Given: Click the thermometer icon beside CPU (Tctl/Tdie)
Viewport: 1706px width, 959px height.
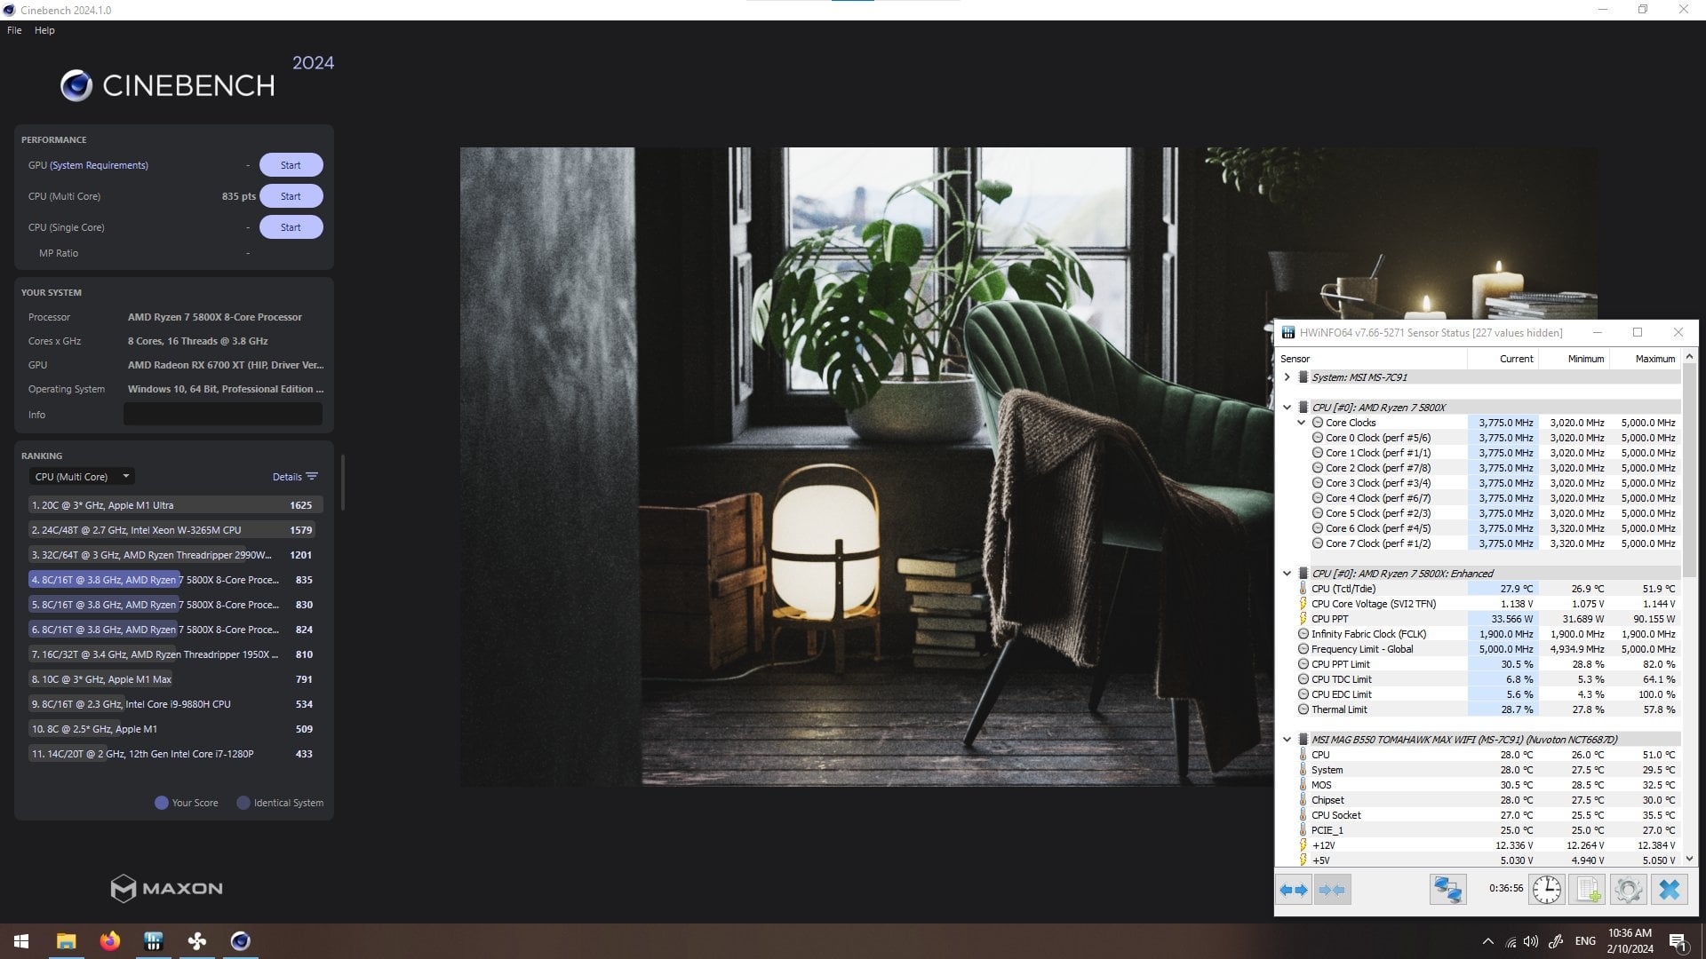Looking at the screenshot, I should click(1303, 589).
